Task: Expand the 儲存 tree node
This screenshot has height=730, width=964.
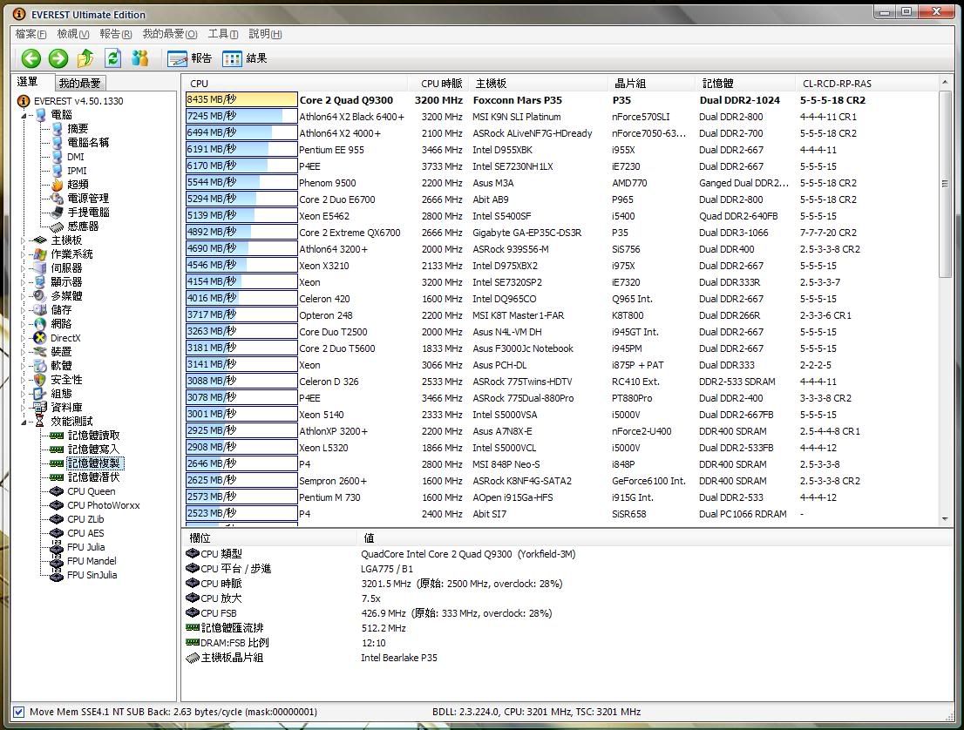Action: (x=24, y=310)
